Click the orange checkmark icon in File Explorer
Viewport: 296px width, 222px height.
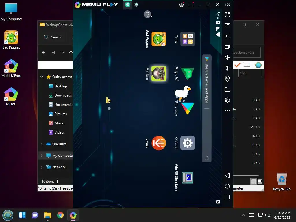[237, 65]
